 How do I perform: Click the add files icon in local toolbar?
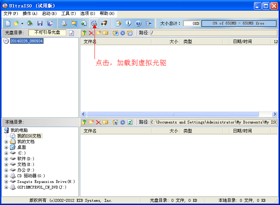click(115, 122)
